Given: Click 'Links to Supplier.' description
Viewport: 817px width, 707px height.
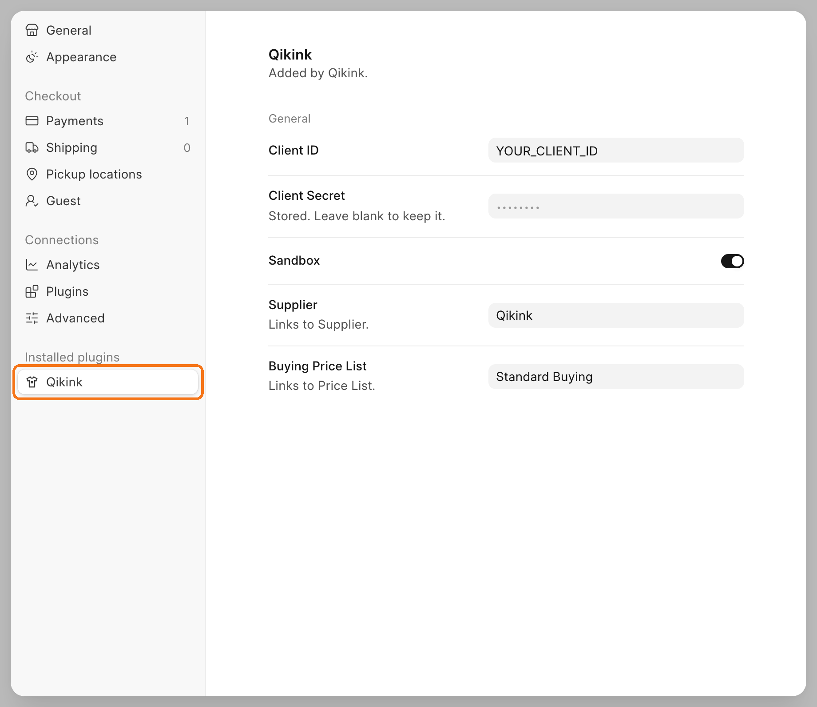Looking at the screenshot, I should [318, 324].
